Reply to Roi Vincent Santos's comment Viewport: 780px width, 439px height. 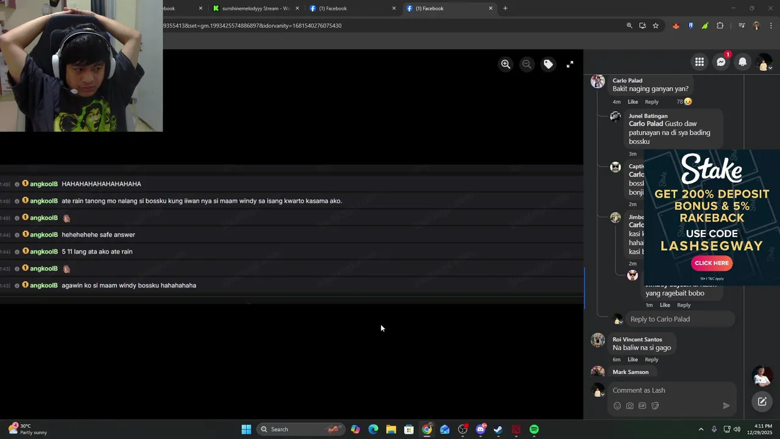tap(651, 360)
